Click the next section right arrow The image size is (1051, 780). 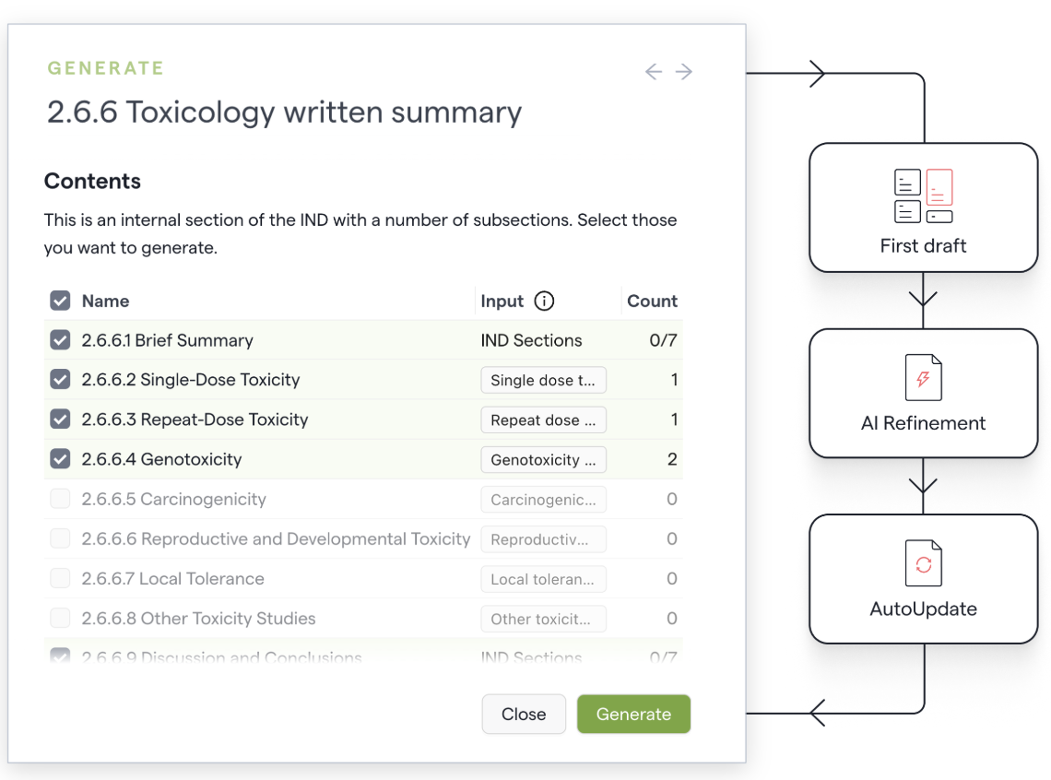pyautogui.click(x=684, y=72)
